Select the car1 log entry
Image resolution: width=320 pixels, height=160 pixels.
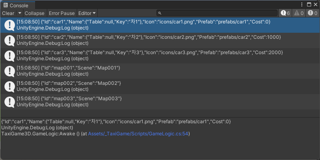[160, 25]
